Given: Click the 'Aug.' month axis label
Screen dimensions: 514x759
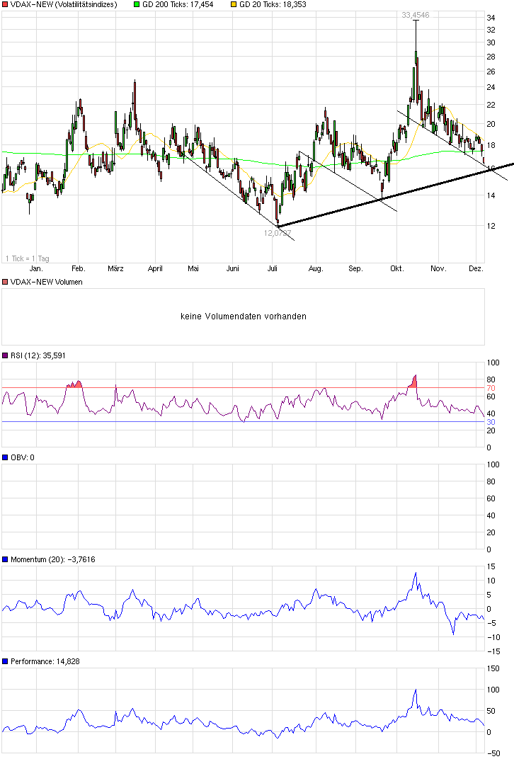Looking at the screenshot, I should pyautogui.click(x=316, y=268).
